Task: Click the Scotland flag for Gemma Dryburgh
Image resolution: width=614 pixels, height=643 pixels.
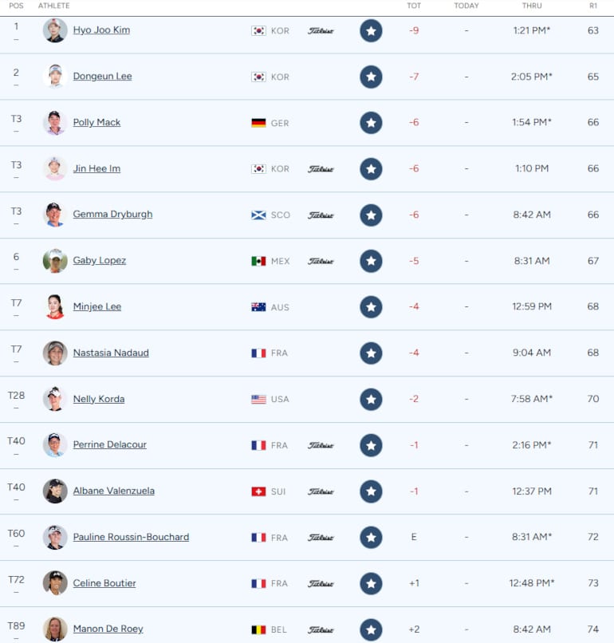Action: (x=258, y=215)
